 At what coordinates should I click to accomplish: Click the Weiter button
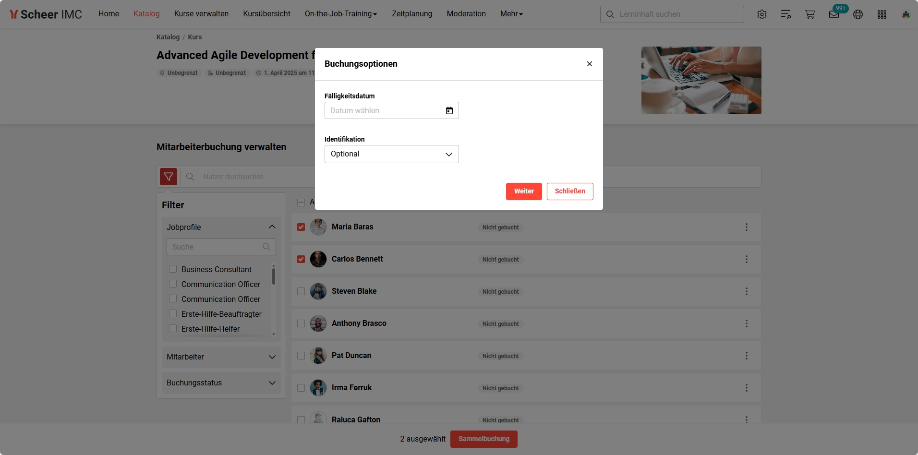524,192
